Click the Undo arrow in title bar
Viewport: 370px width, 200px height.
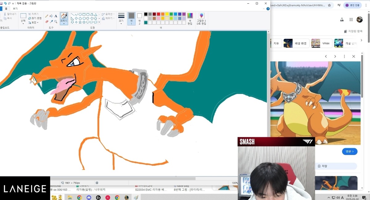[x=5, y=3]
